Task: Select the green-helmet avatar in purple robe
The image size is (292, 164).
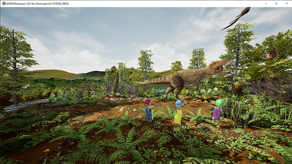Action: point(217,110)
